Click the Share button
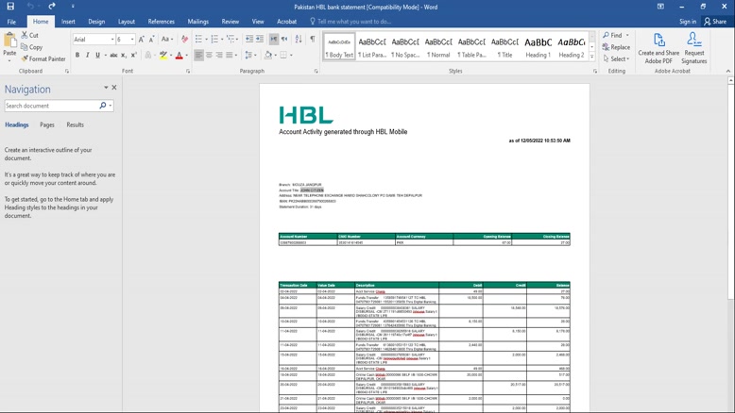Screen dimensions: 735x413 [715, 21]
